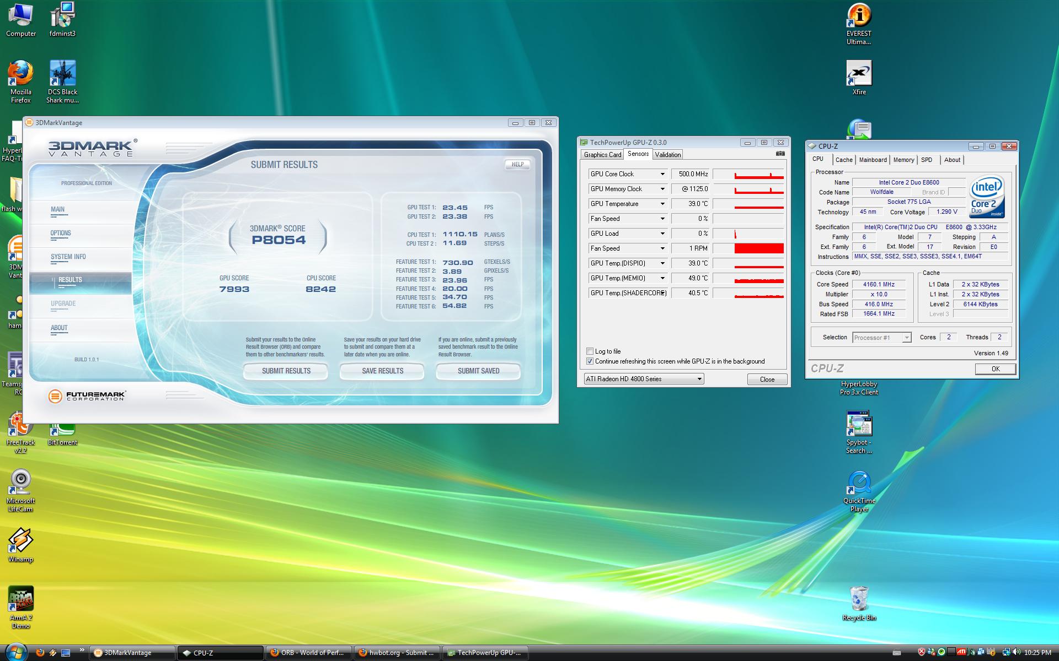1059x661 pixels.
Task: Click the GPU-Z screenshot camera icon
Action: (x=780, y=154)
